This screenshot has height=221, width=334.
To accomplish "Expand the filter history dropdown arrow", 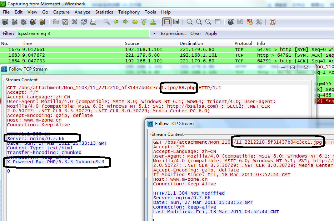I will pos(154,34).
